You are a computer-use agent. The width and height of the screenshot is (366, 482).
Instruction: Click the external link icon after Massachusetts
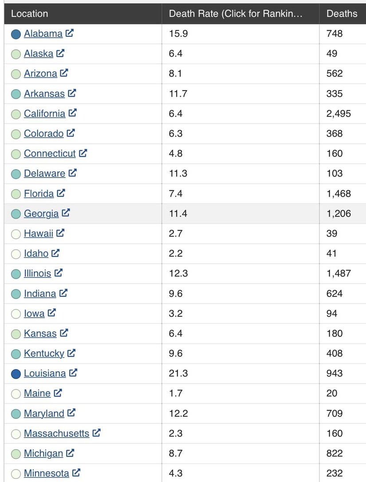tap(96, 433)
